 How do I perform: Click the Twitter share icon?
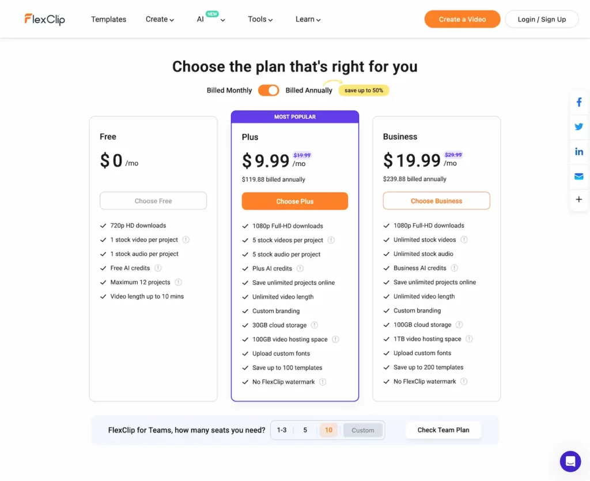578,126
